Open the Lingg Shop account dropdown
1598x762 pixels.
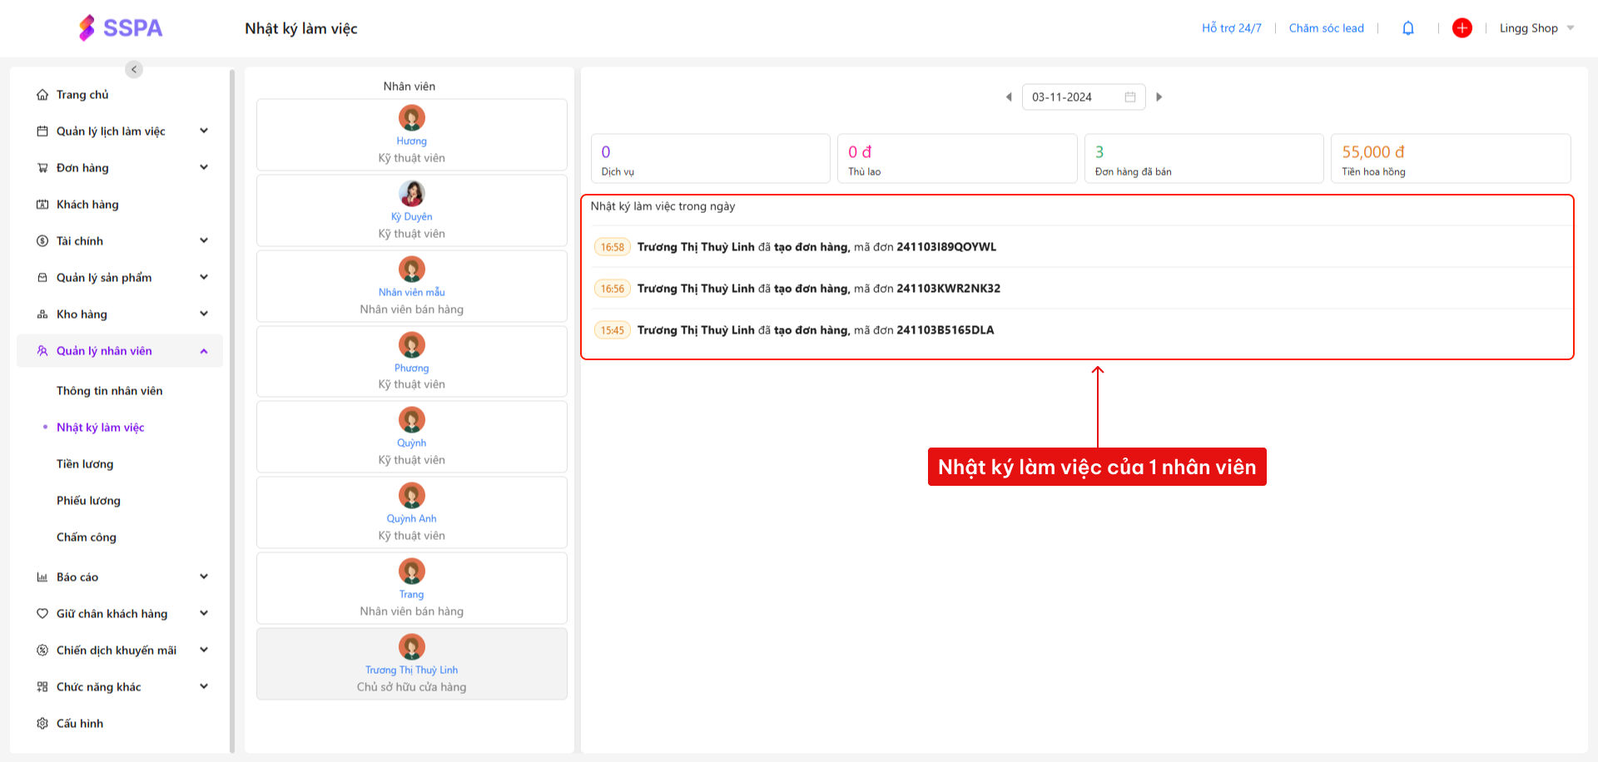click(1536, 28)
